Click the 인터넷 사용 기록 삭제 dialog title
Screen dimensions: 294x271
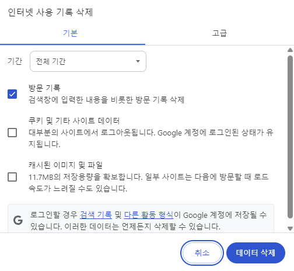(50, 12)
